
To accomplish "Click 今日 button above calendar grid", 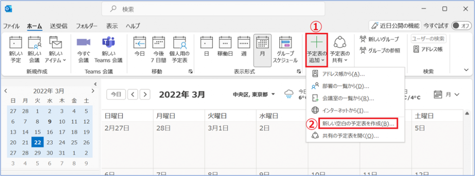I will click(x=116, y=94).
